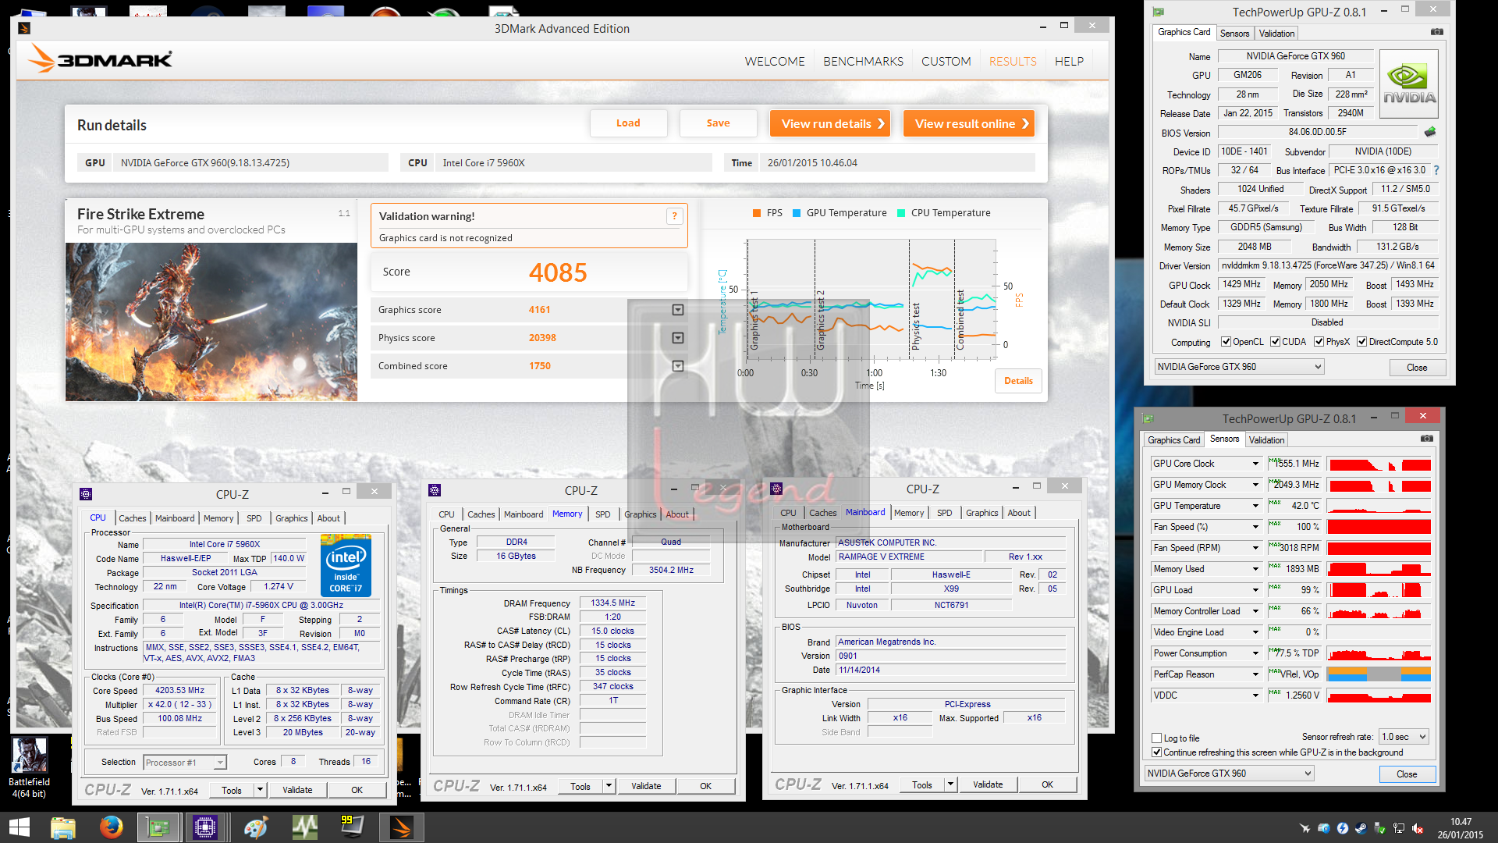This screenshot has height=843, width=1498.
Task: Click the orange FPS legend swatch
Action: click(757, 213)
